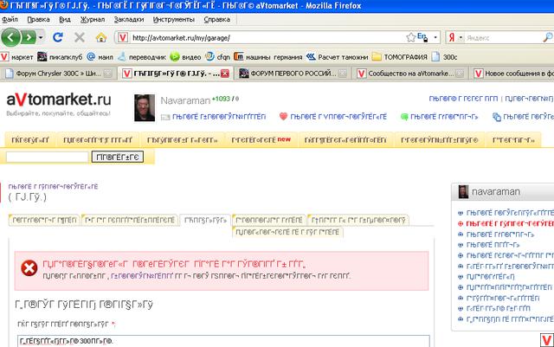Focus the Яндекс search field
554x347 pixels.
(504, 38)
